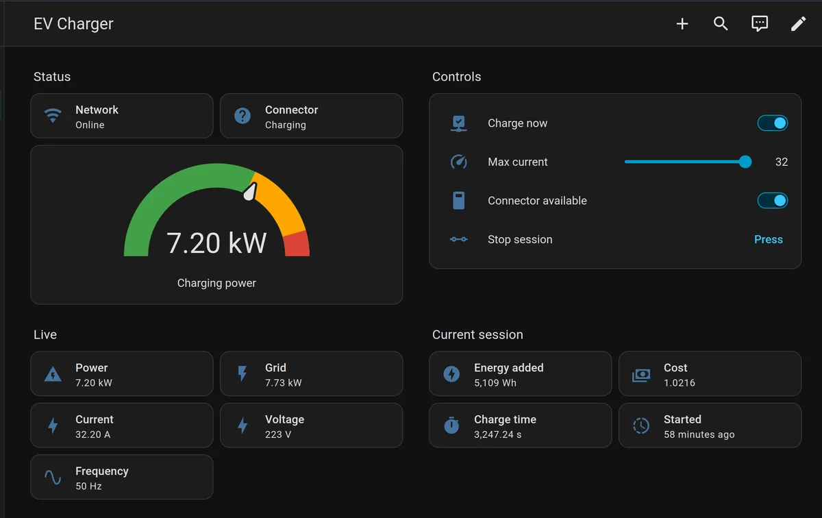
Task: Click the Cost cash icon
Action: tap(641, 374)
